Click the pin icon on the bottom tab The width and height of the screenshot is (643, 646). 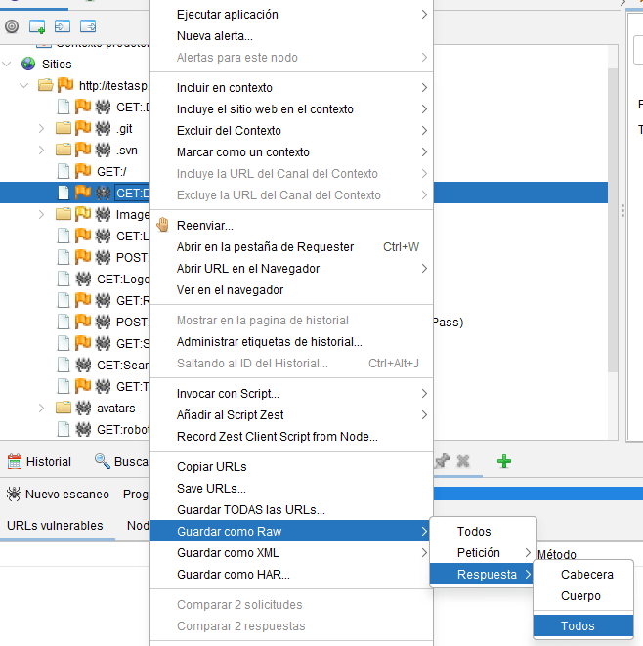coord(443,461)
